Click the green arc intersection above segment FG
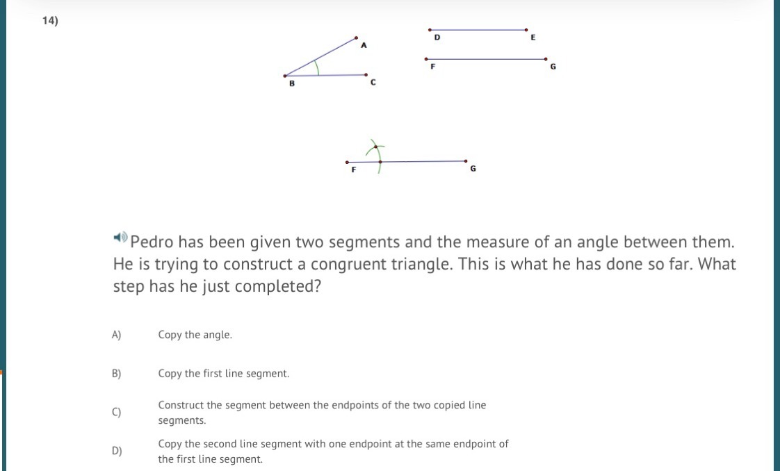Viewport: 780px width, 471px height. [x=375, y=147]
